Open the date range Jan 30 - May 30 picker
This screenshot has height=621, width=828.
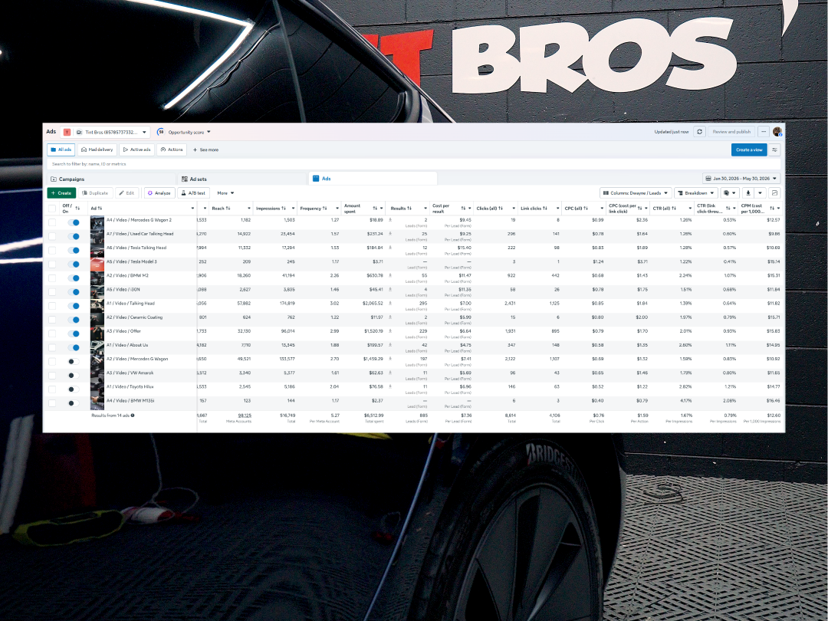[x=741, y=179]
